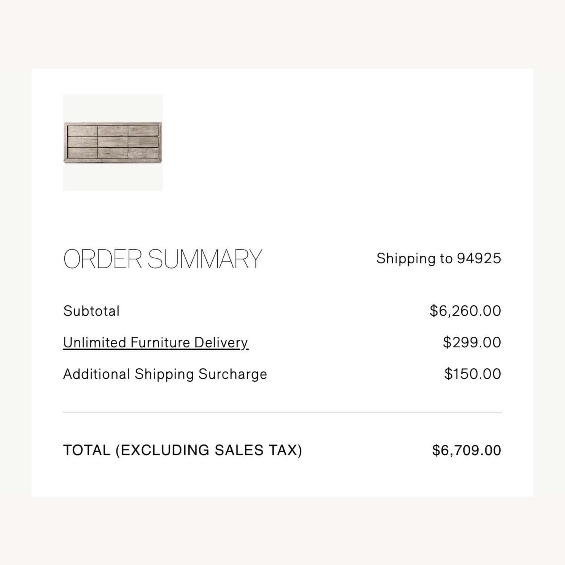Screen dimensions: 565x565
Task: Click the Additional Shipping Surcharge row
Action: click(282, 373)
